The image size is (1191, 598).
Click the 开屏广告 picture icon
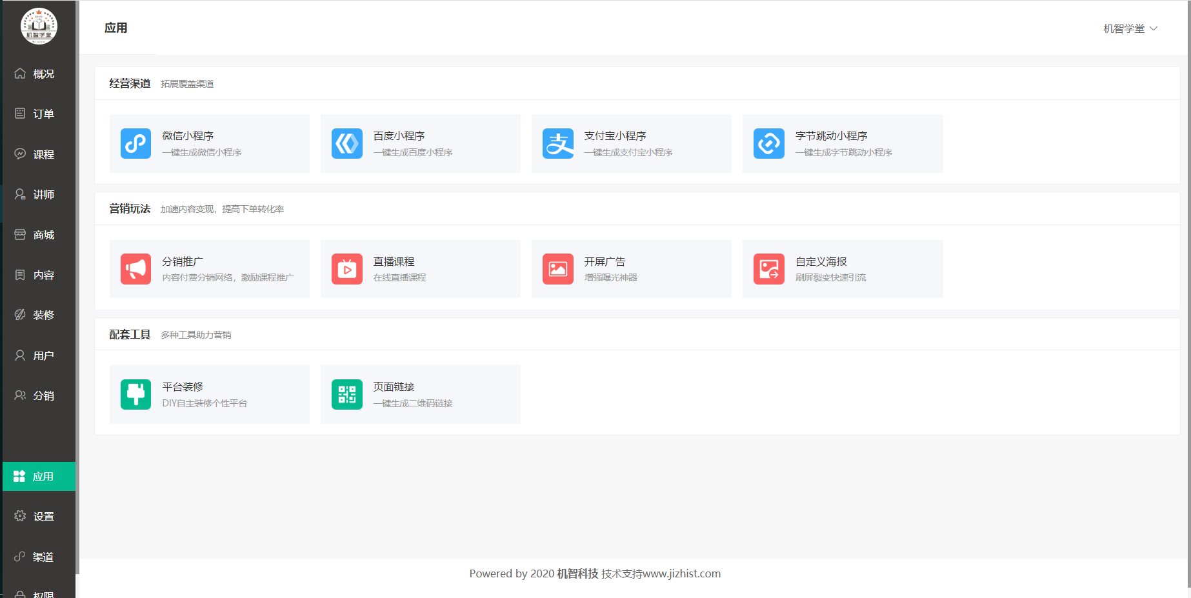tap(558, 269)
